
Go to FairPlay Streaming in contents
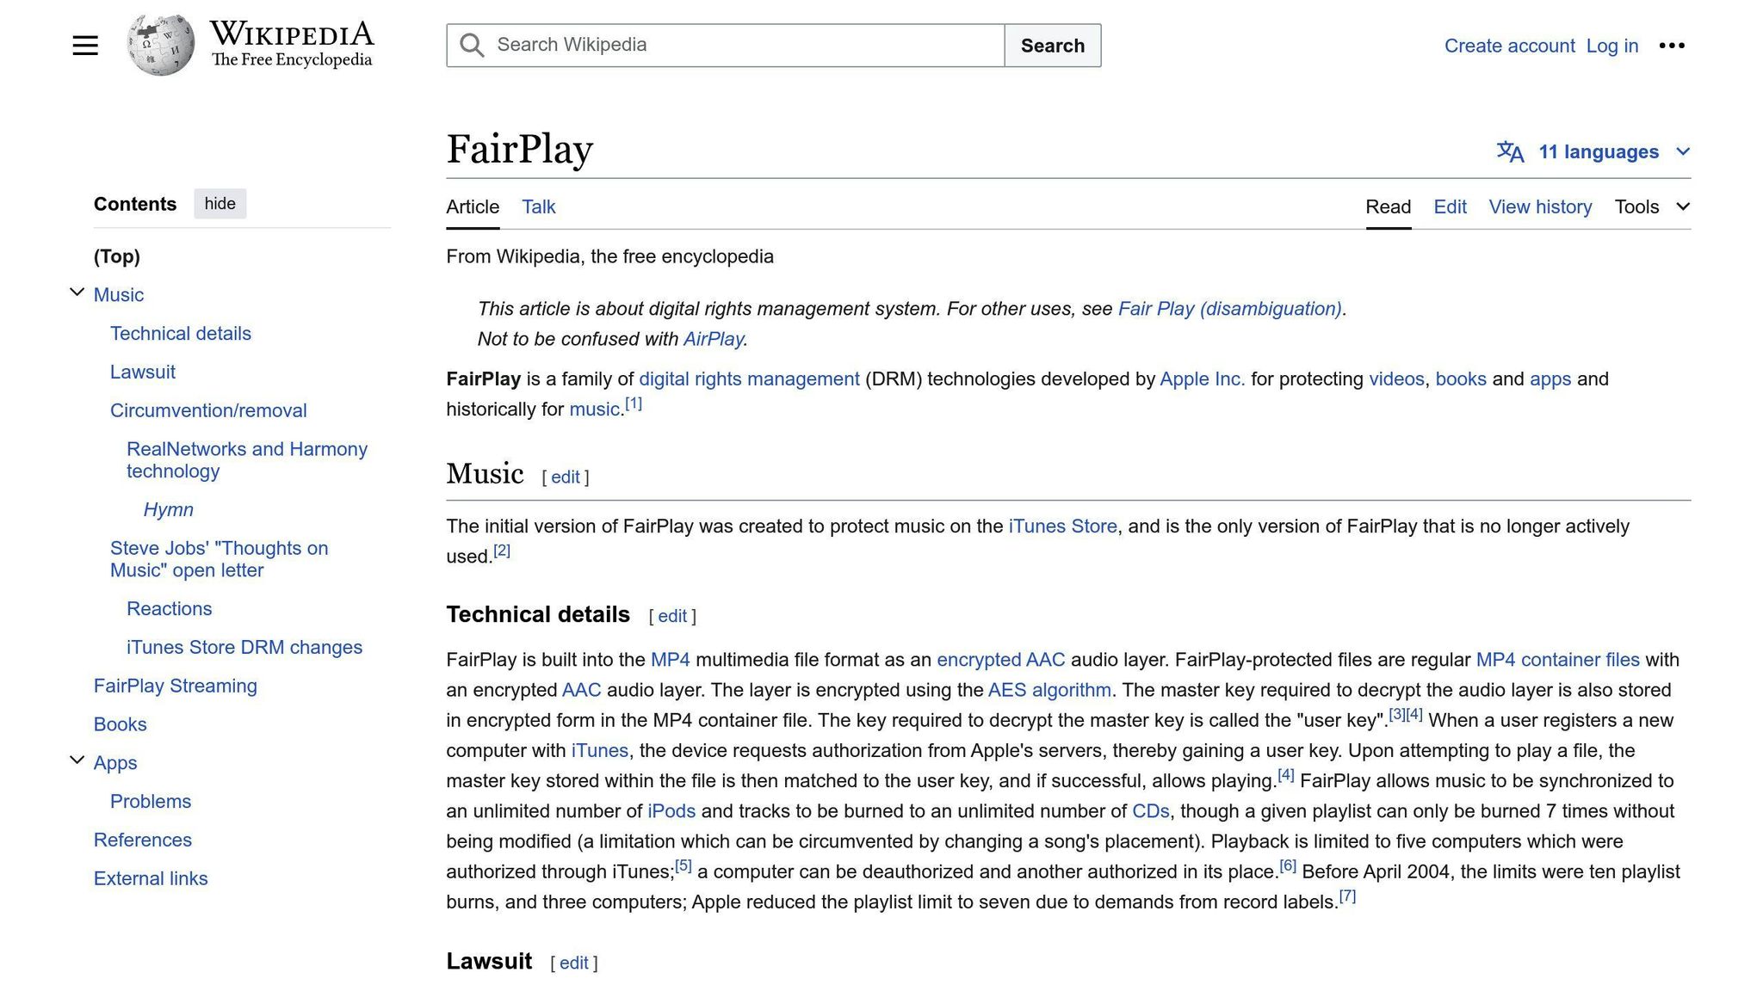(x=176, y=686)
